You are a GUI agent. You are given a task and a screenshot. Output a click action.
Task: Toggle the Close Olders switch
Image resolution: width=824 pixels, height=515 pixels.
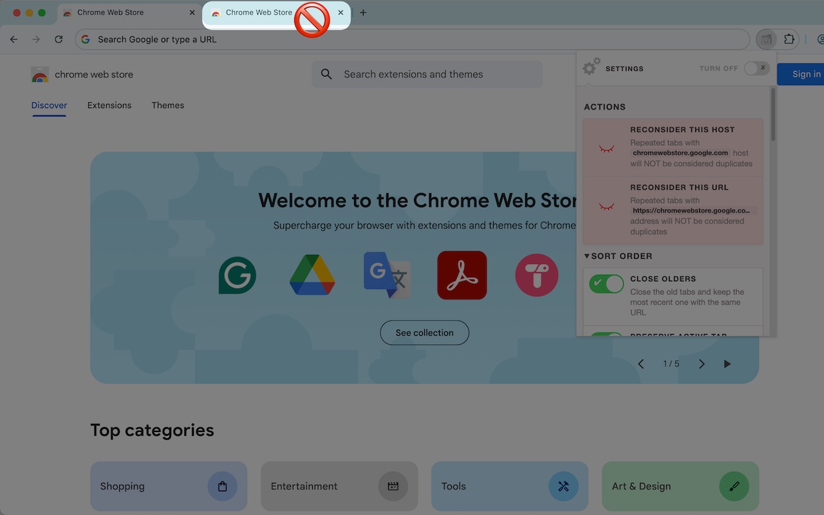coord(606,284)
